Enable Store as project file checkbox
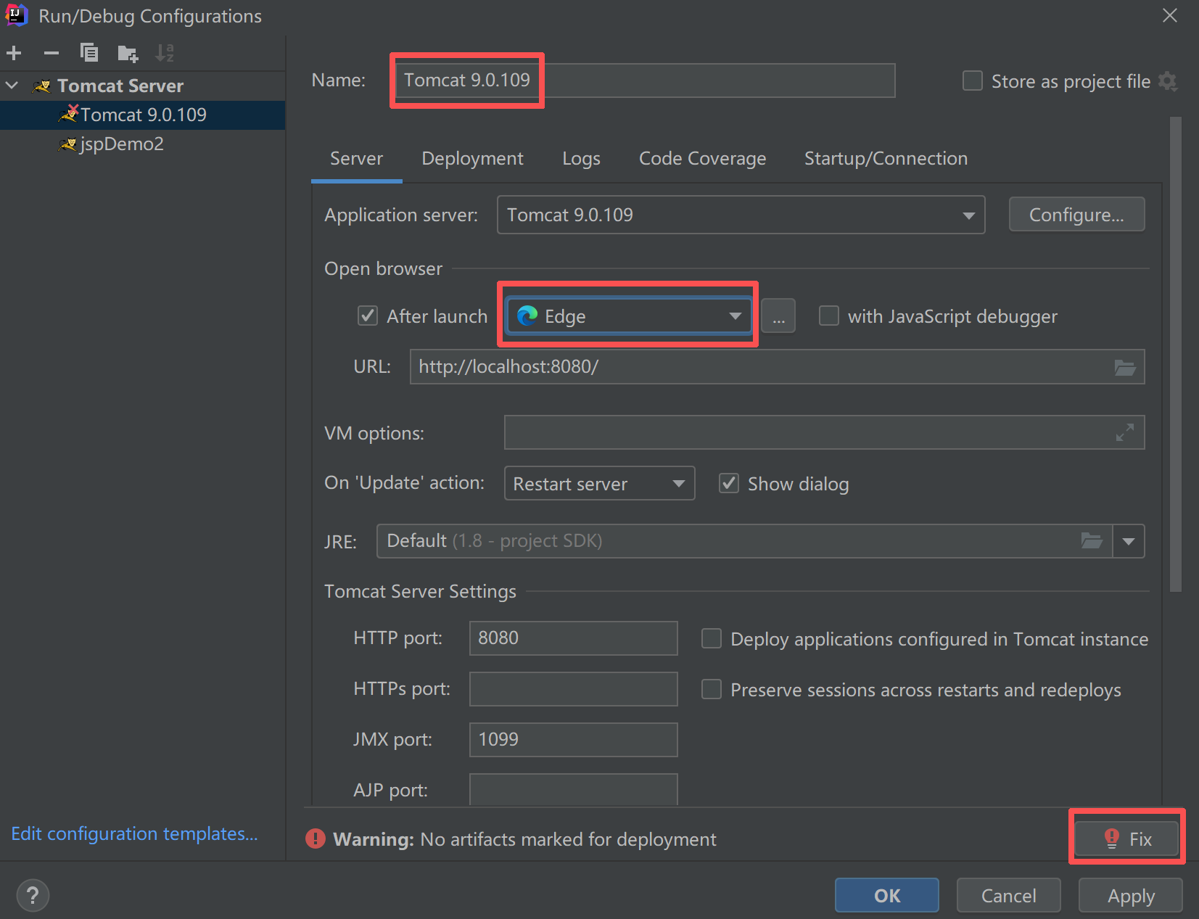 (972, 81)
